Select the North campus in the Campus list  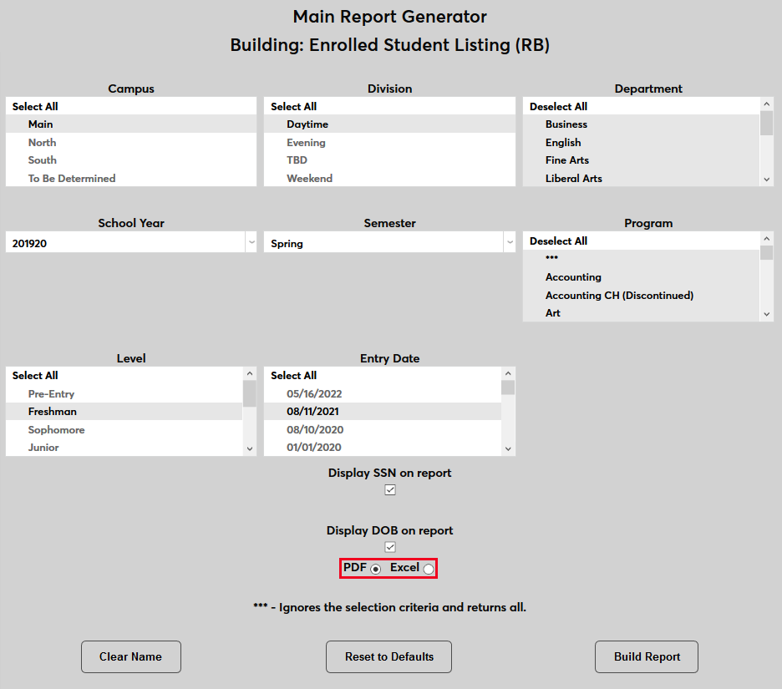coord(42,142)
